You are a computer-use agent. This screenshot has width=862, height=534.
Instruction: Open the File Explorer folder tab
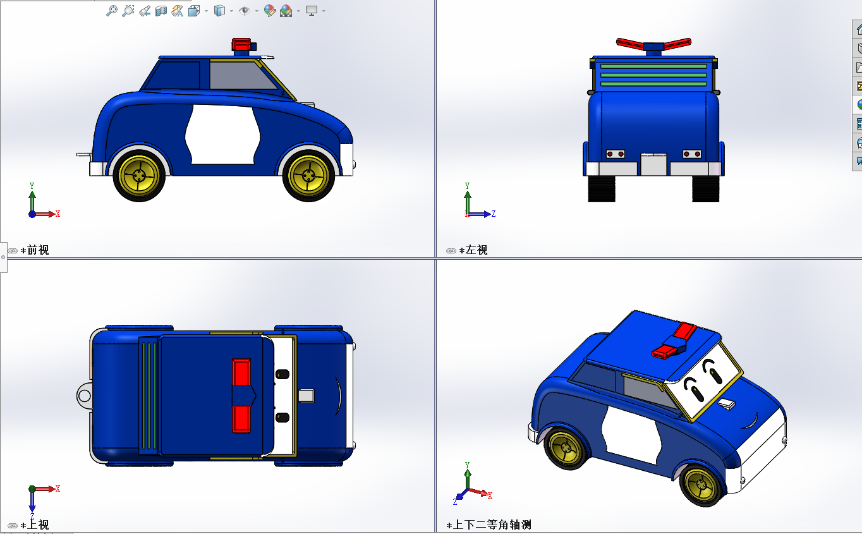[x=858, y=67]
